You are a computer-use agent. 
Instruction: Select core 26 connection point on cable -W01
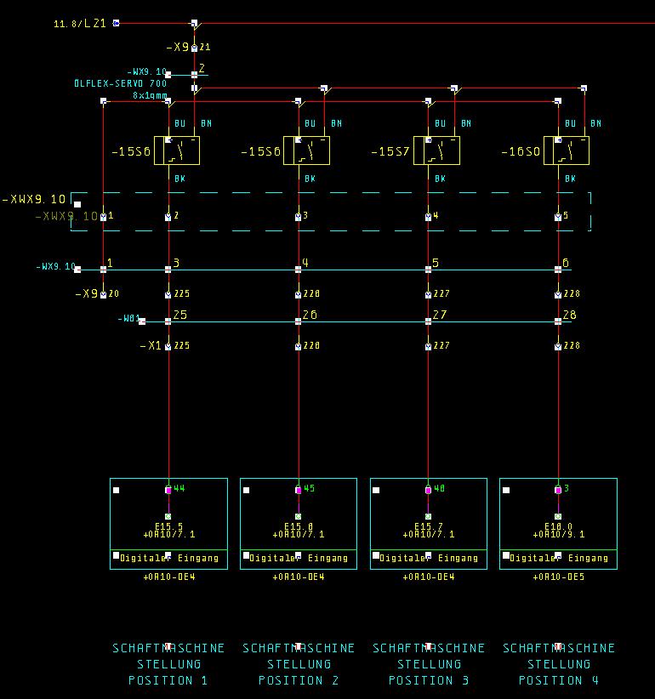pos(299,321)
